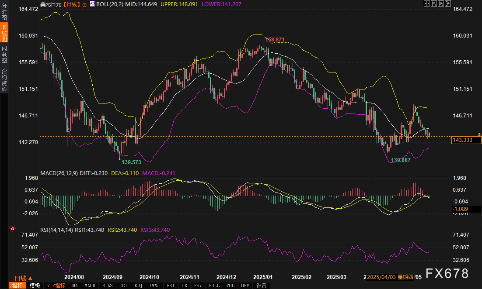Click the 143.333 current price marker
The height and width of the screenshot is (289, 482).
tap(466, 140)
